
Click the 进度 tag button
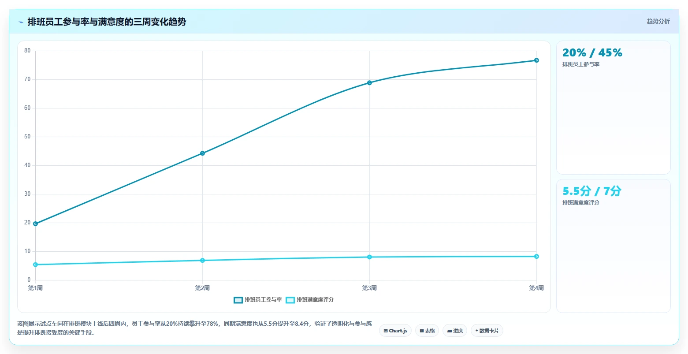455,331
